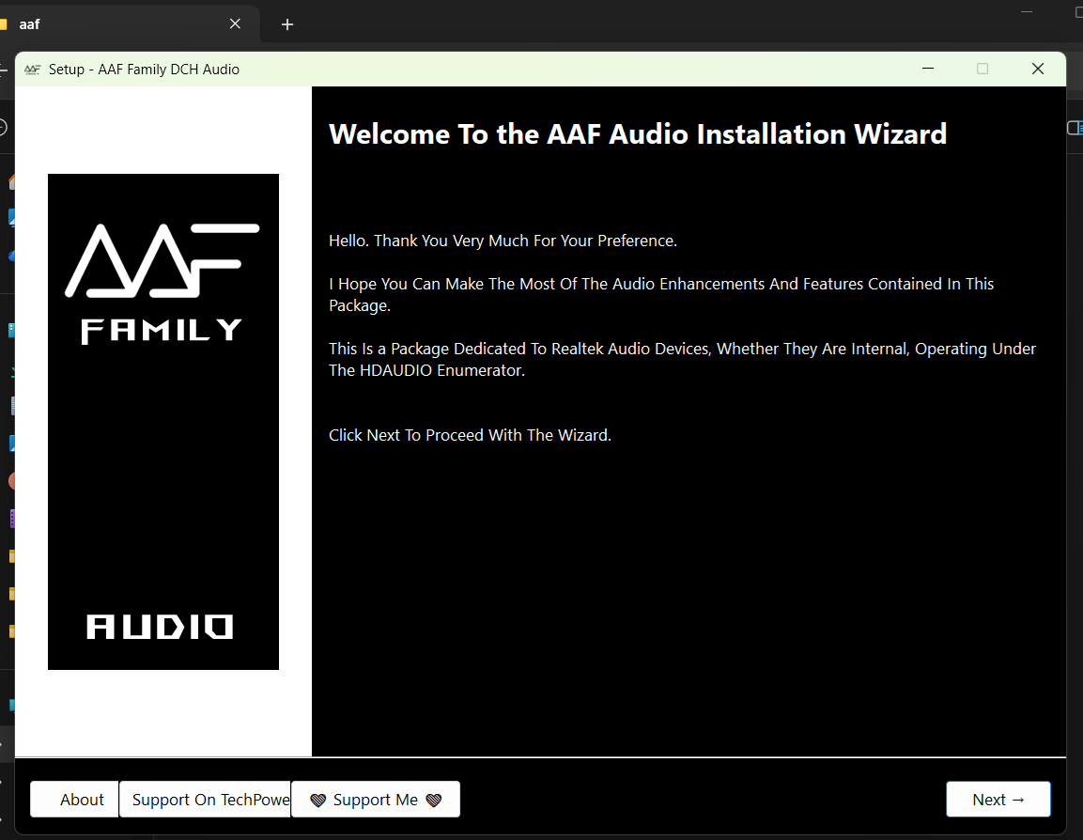Screen dimensions: 1083x840
Task: Open Support On TechPowerUp link button
Action: 205,800
